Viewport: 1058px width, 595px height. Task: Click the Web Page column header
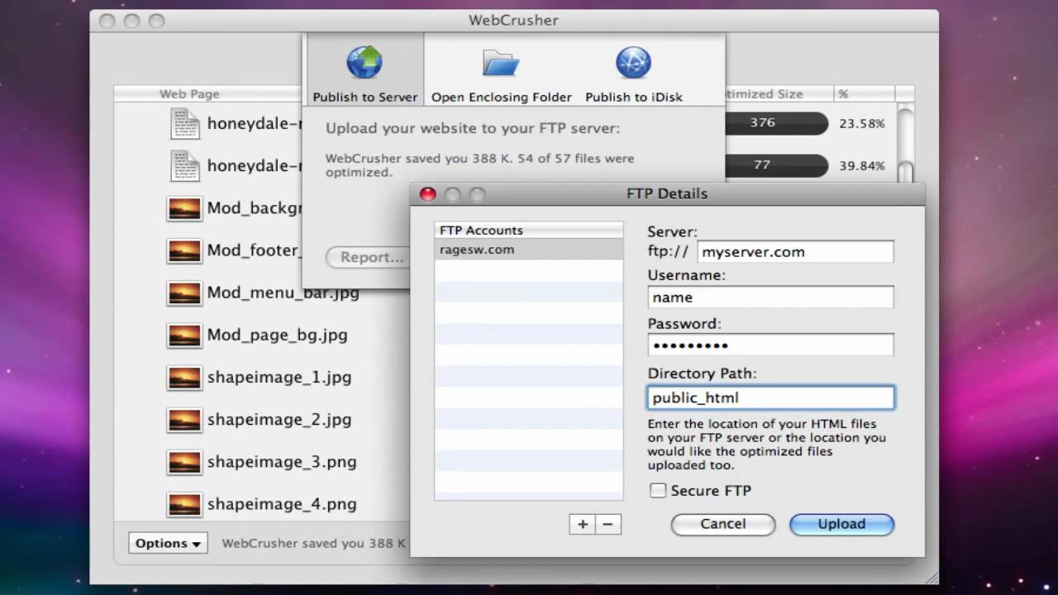click(208, 94)
